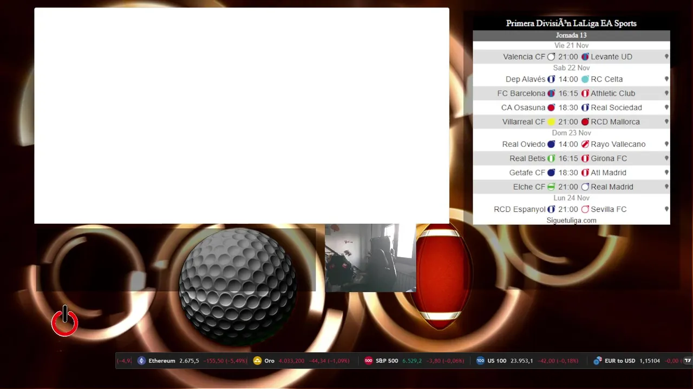
Task: Click the 16:15 time of Barcelona match
Action: [568, 93]
